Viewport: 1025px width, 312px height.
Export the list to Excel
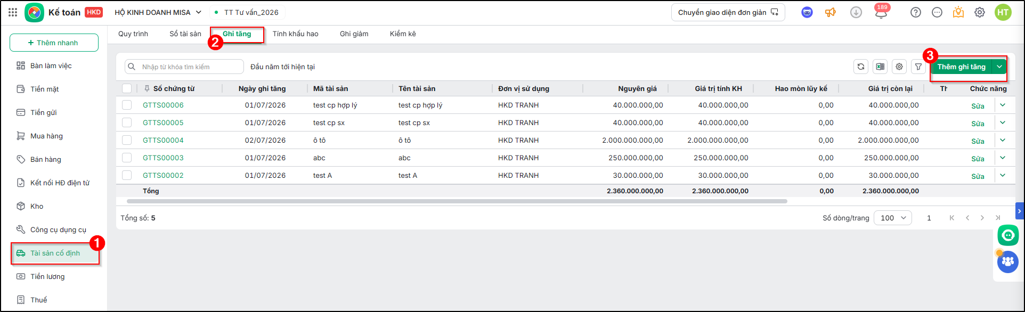point(880,67)
